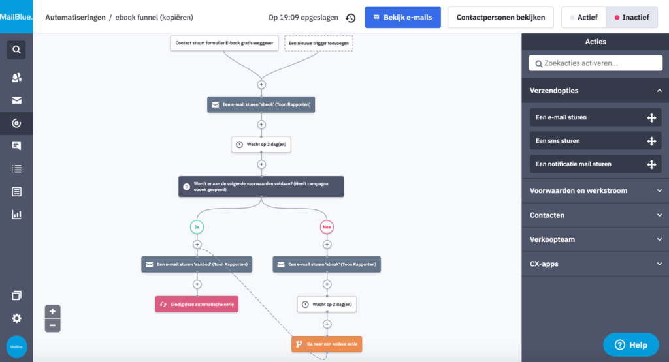Set automation status to Actief
Viewport: 669px width, 362px height.
point(583,18)
